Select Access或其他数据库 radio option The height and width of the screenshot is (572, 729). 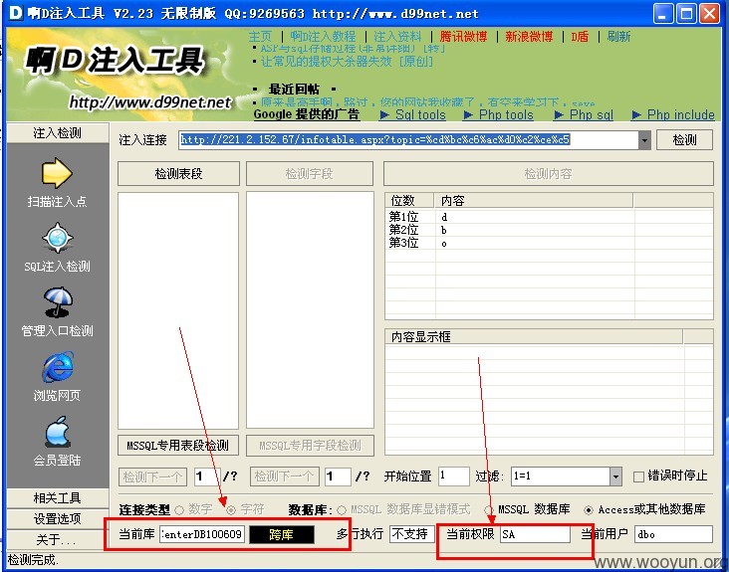(x=589, y=509)
